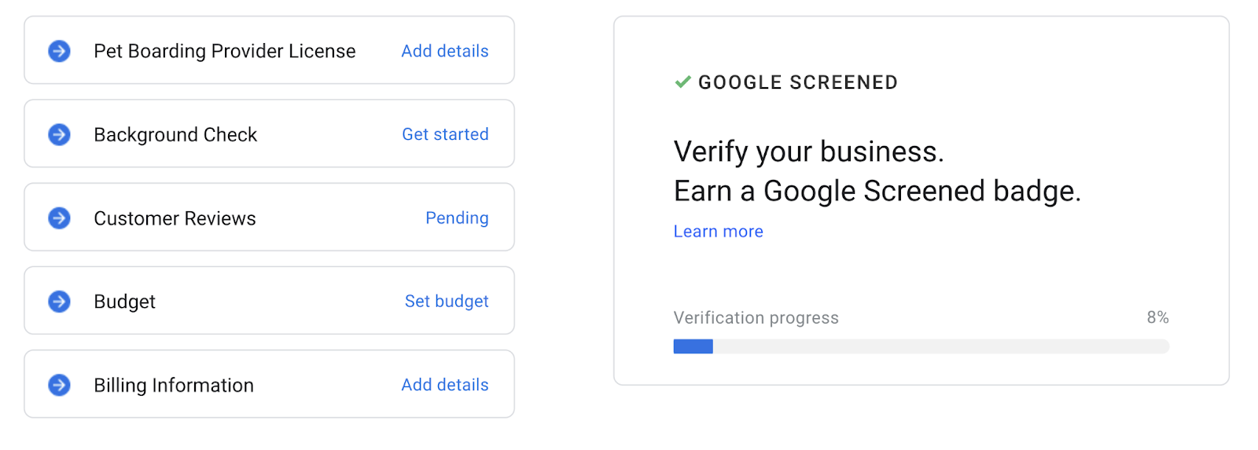Select the Budget label
This screenshot has width=1258, height=450.
click(x=124, y=302)
